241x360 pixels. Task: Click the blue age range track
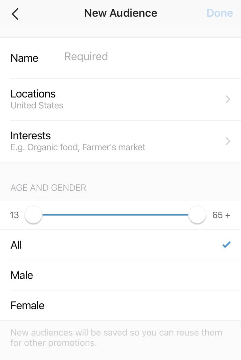tap(115, 215)
